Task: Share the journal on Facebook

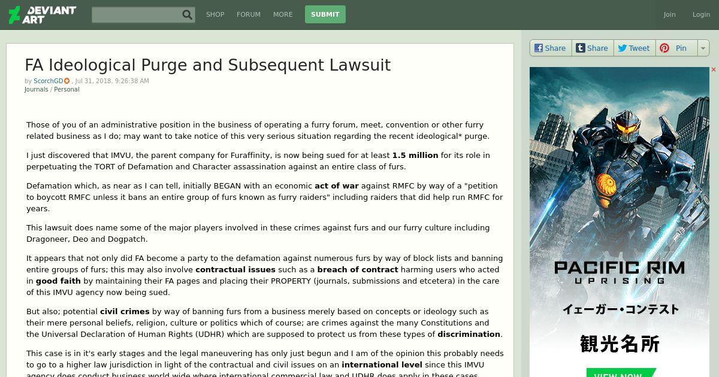Action: [551, 48]
